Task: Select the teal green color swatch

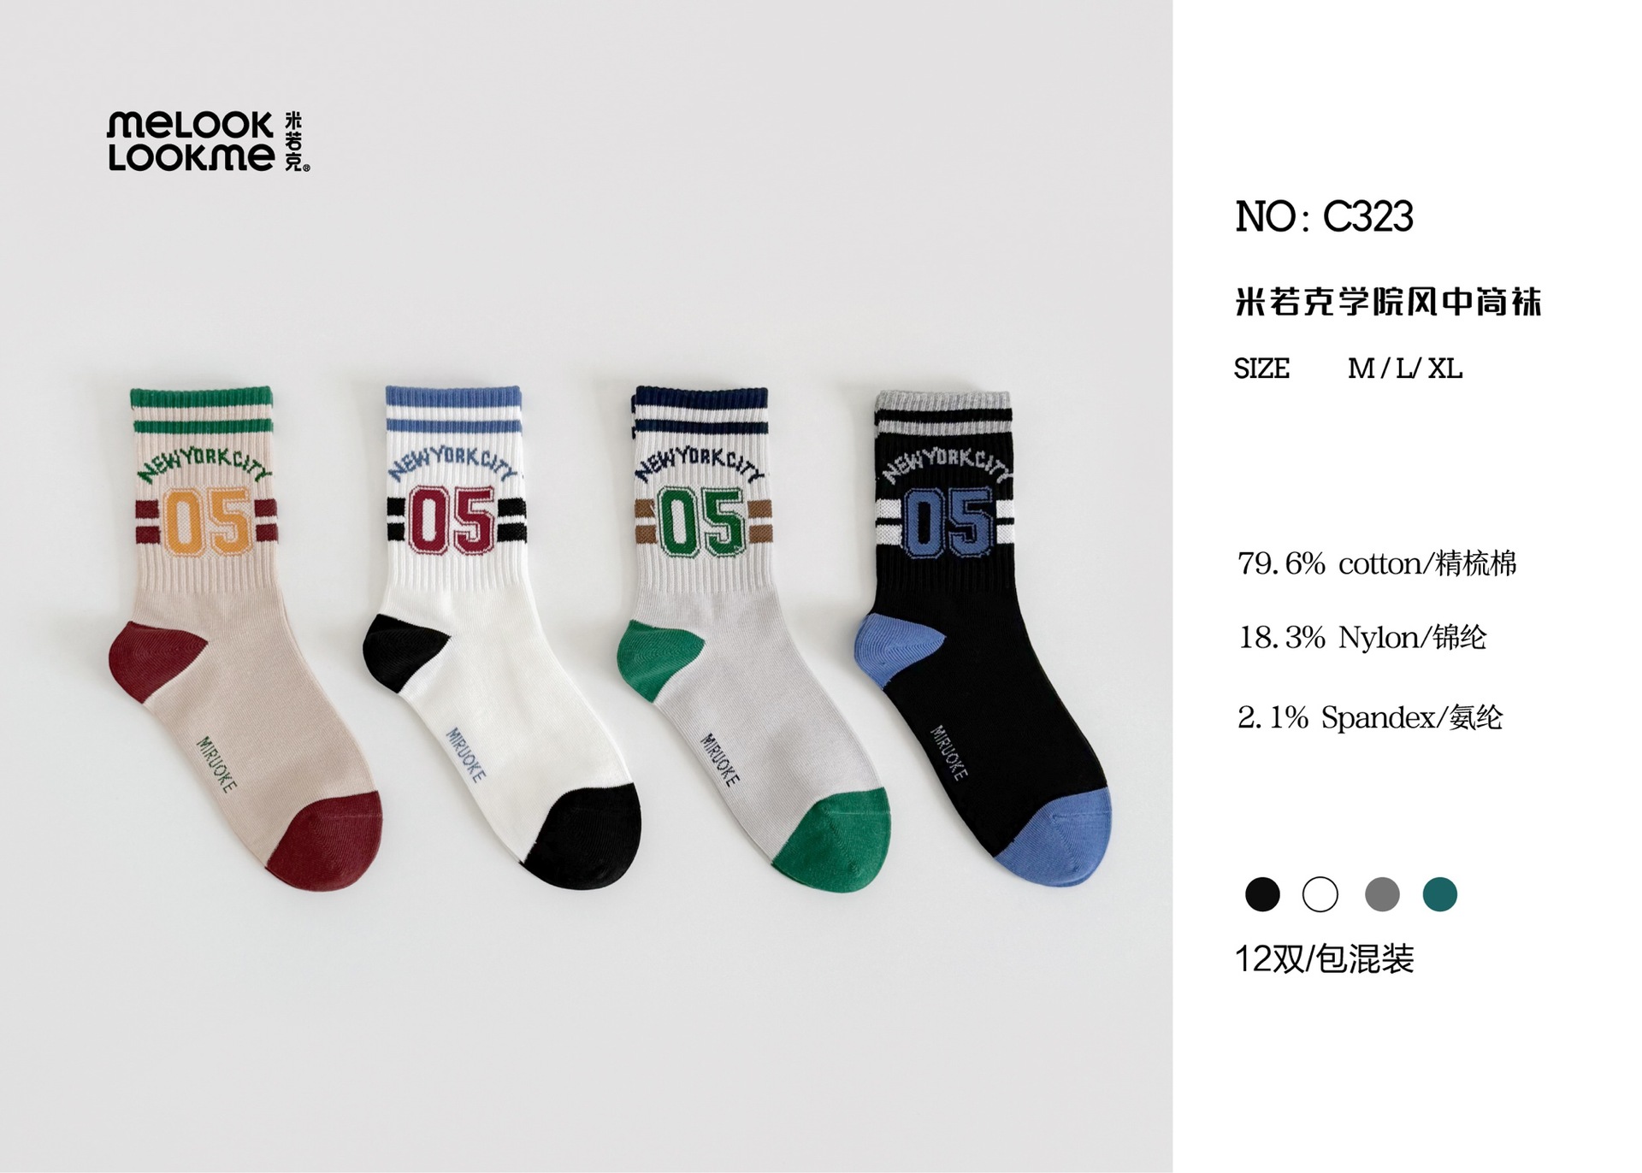Action: coord(1439,894)
